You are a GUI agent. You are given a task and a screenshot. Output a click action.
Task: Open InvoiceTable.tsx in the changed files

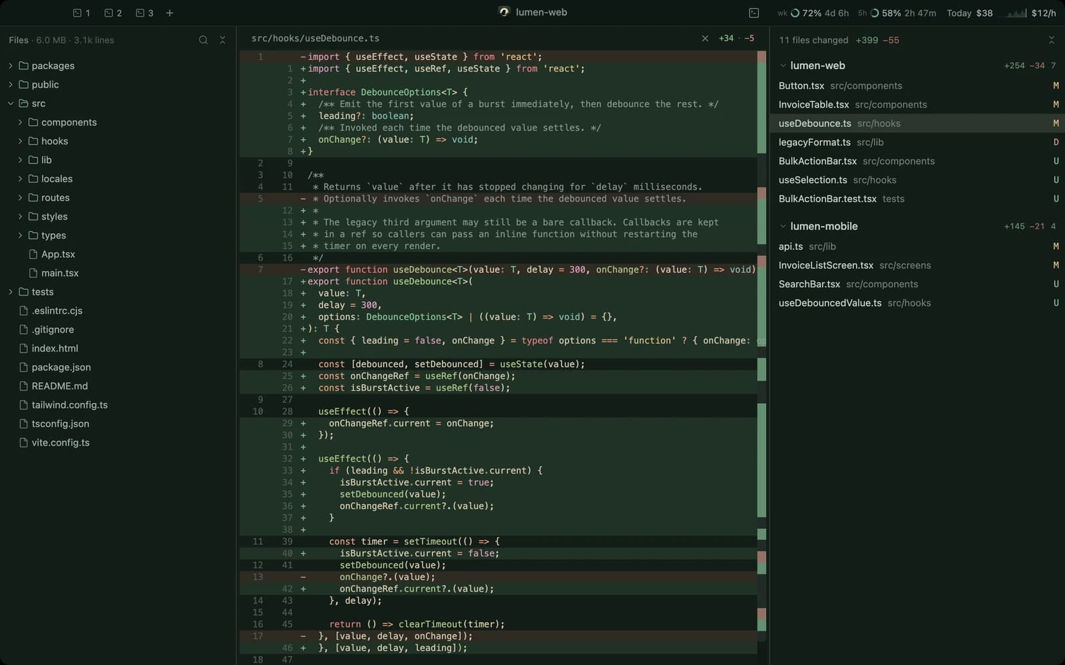(x=917, y=104)
